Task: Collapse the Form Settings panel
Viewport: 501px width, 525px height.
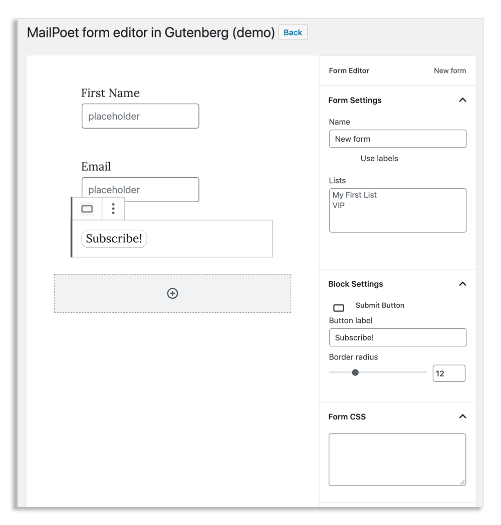Action: [x=463, y=100]
